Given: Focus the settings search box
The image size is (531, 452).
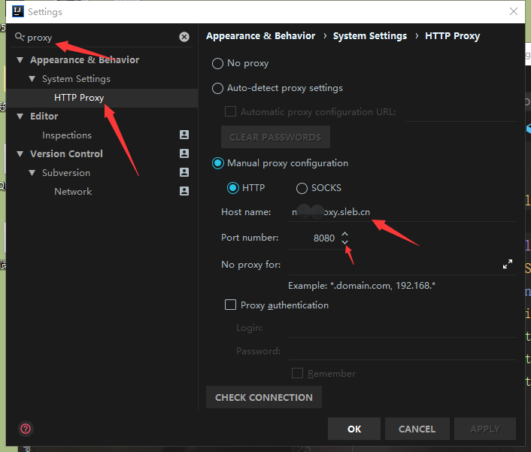Looking at the screenshot, I should click(102, 38).
